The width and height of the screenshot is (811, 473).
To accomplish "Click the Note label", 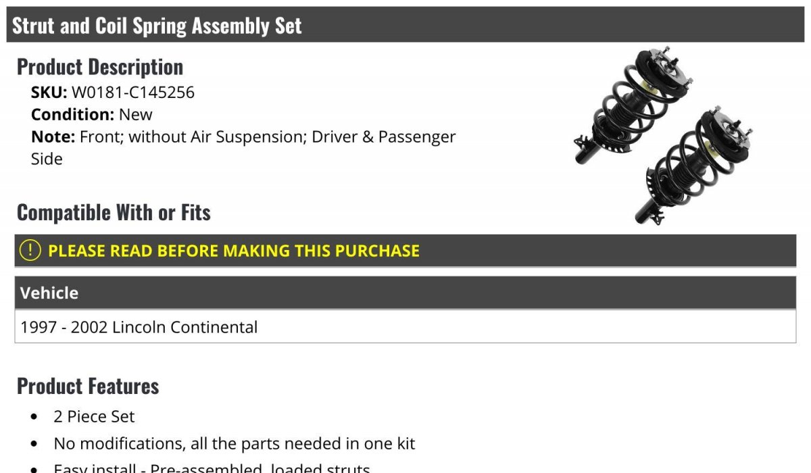I will pos(53,136).
